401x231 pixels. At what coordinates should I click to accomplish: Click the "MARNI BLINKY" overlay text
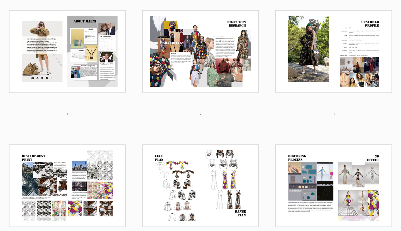[x=172, y=43]
